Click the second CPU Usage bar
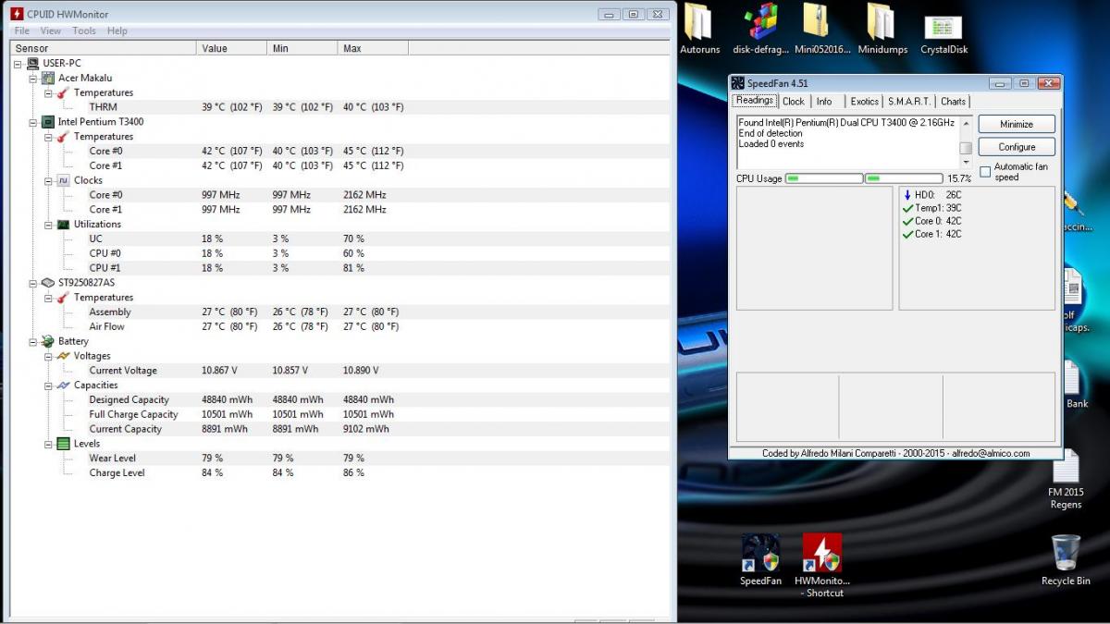 tap(904, 178)
